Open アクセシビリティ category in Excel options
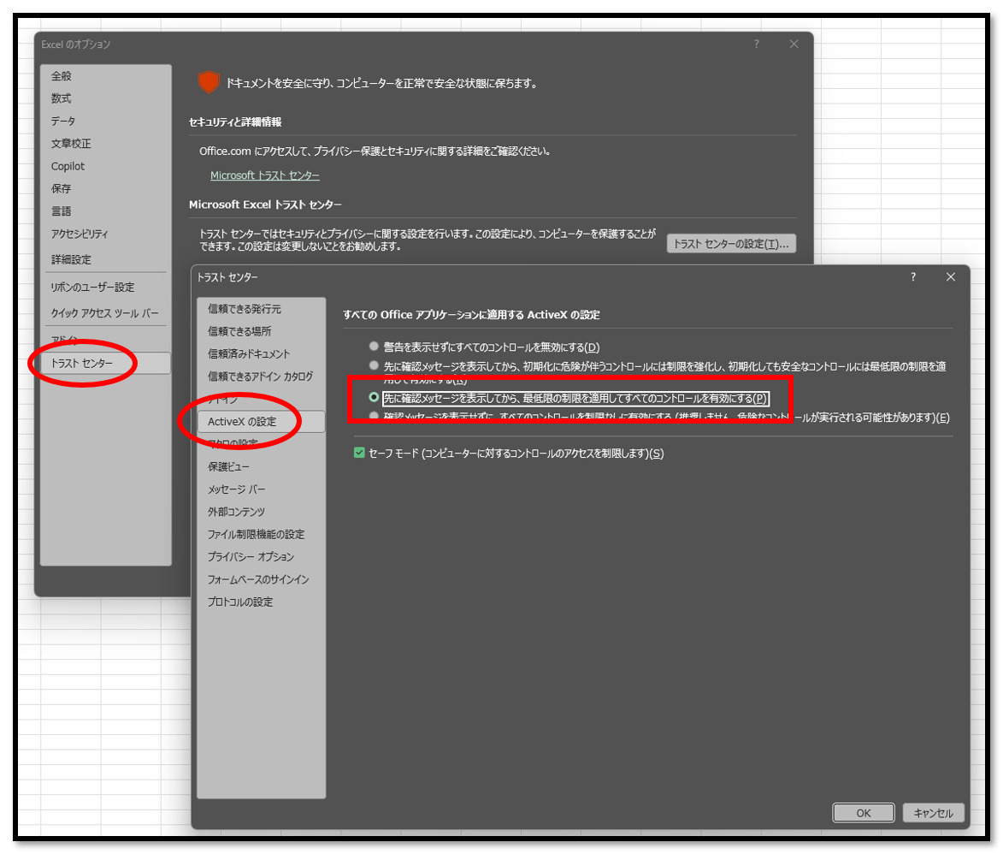Screen dimensions: 1003x854 (80, 234)
